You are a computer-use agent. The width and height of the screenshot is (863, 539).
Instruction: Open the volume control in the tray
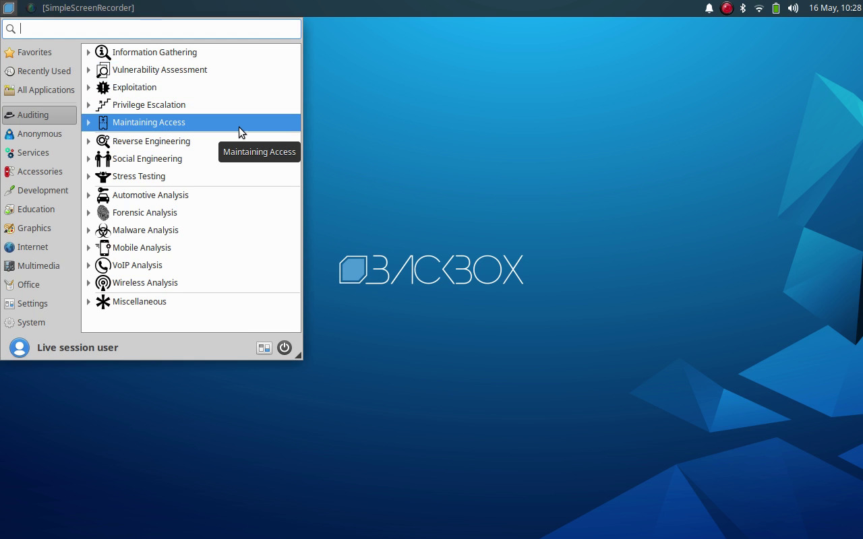click(793, 8)
